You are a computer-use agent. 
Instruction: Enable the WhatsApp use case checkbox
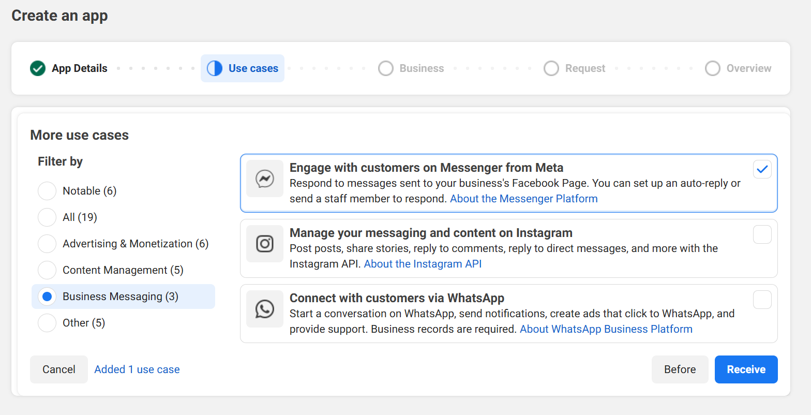click(x=762, y=300)
